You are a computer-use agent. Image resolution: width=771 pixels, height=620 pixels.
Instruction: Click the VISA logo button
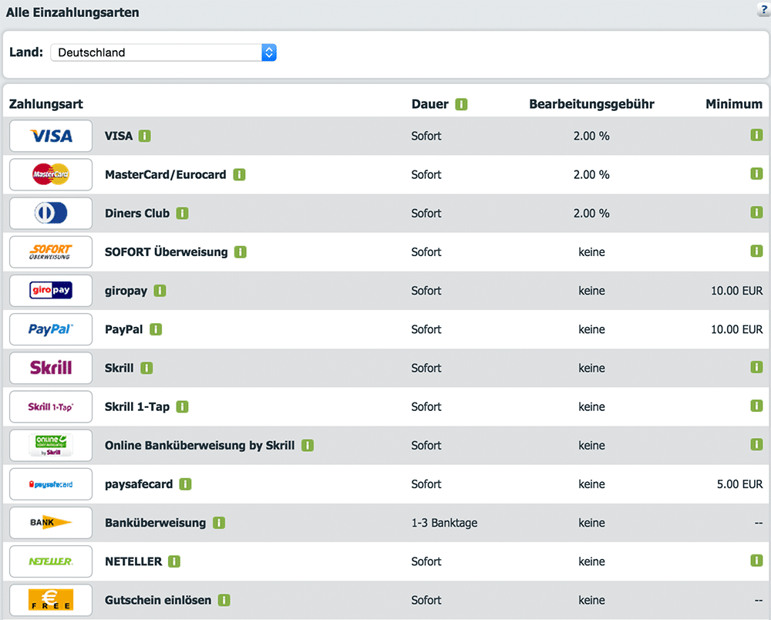(51, 136)
